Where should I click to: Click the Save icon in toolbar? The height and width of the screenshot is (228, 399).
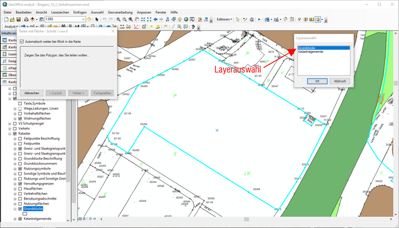coord(18,19)
